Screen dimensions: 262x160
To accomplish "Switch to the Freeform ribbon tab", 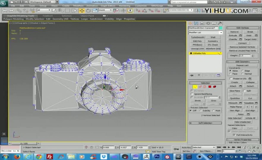I will [48, 16].
